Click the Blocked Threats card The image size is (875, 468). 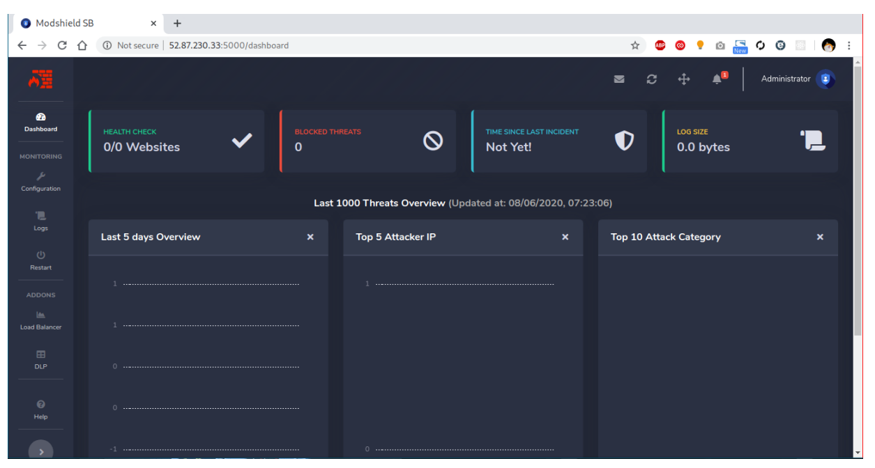pos(367,141)
